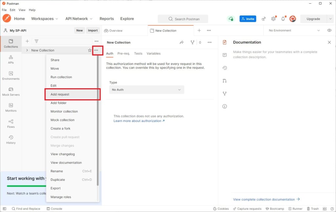Toggle the sidebar icon in status bar

click(x=5, y=209)
